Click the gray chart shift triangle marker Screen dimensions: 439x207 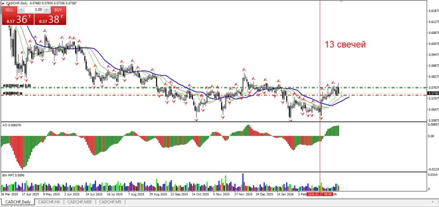coord(341,2)
